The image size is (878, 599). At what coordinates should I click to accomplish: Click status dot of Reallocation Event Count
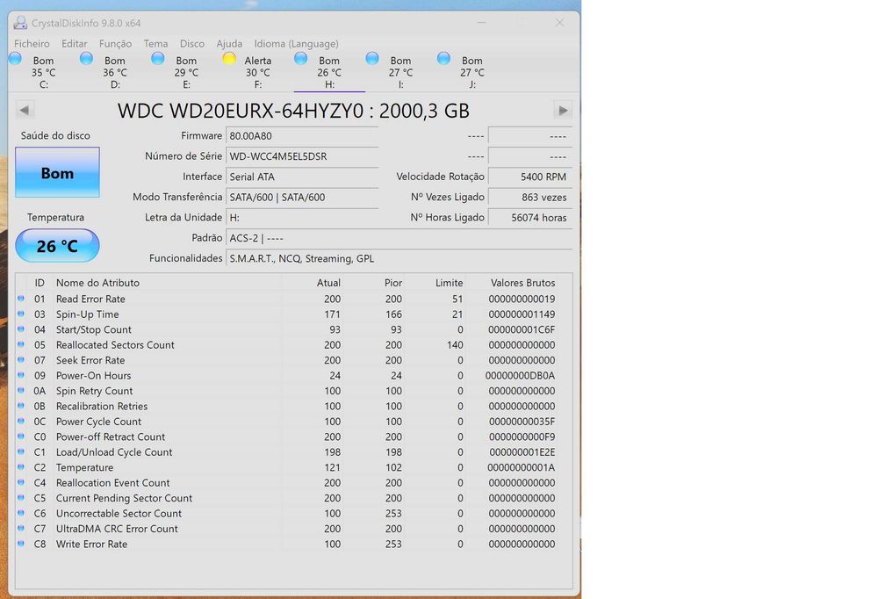21,482
